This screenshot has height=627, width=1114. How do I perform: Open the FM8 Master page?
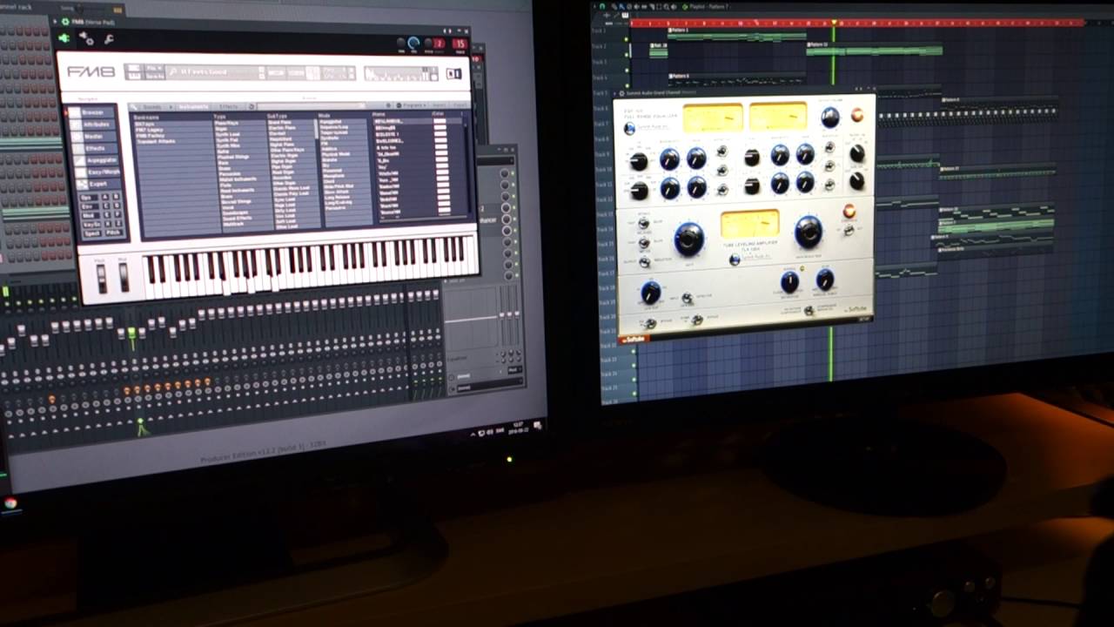click(93, 137)
